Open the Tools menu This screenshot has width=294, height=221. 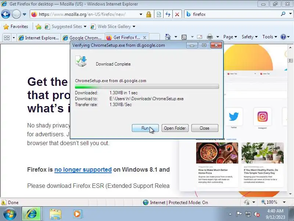tap(270, 37)
